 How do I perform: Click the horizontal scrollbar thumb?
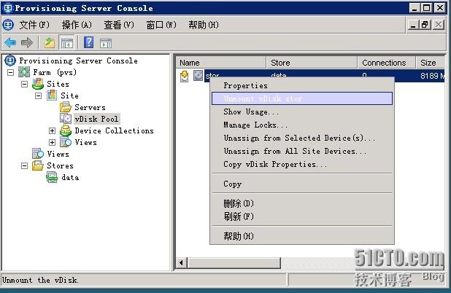click(234, 262)
